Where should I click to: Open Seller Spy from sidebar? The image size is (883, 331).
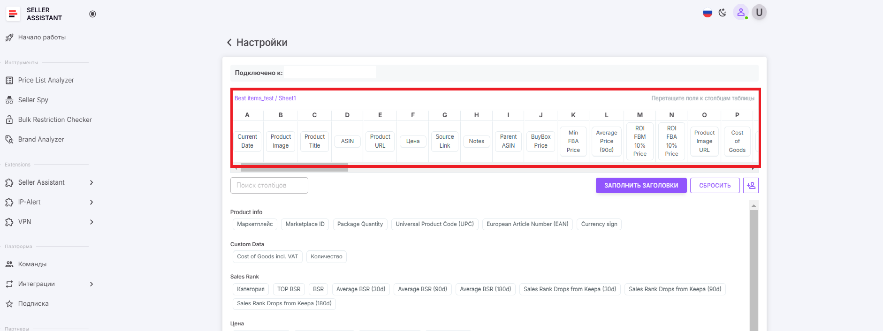[x=33, y=100]
